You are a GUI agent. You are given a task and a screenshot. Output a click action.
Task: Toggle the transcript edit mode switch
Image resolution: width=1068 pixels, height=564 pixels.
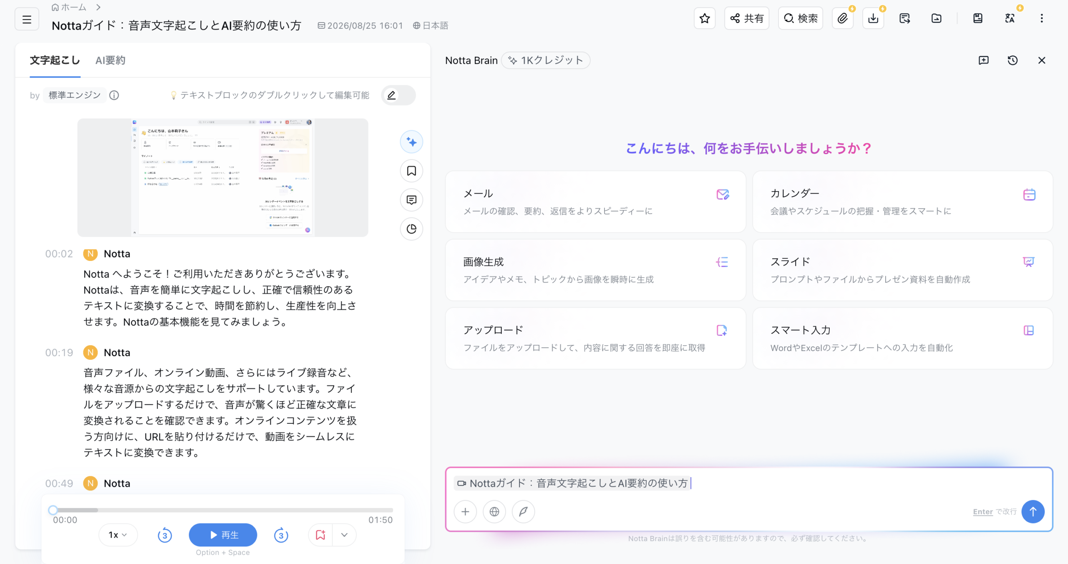pyautogui.click(x=398, y=95)
